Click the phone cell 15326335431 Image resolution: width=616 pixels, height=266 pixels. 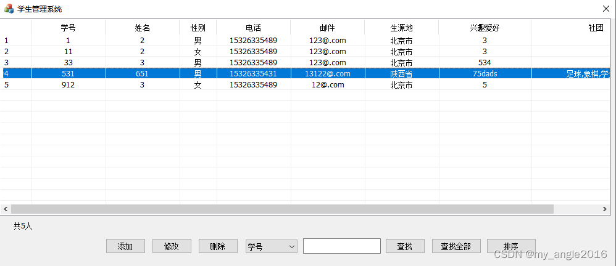point(254,74)
